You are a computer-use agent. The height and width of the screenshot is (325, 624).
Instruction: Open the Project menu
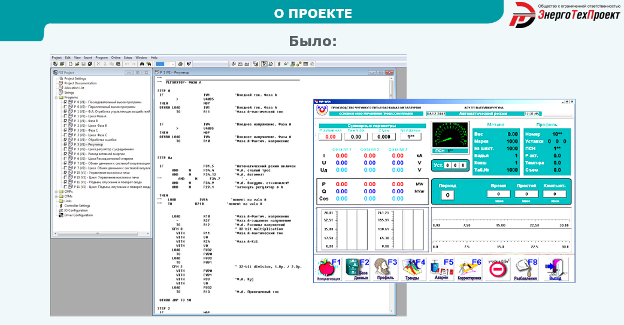57,57
